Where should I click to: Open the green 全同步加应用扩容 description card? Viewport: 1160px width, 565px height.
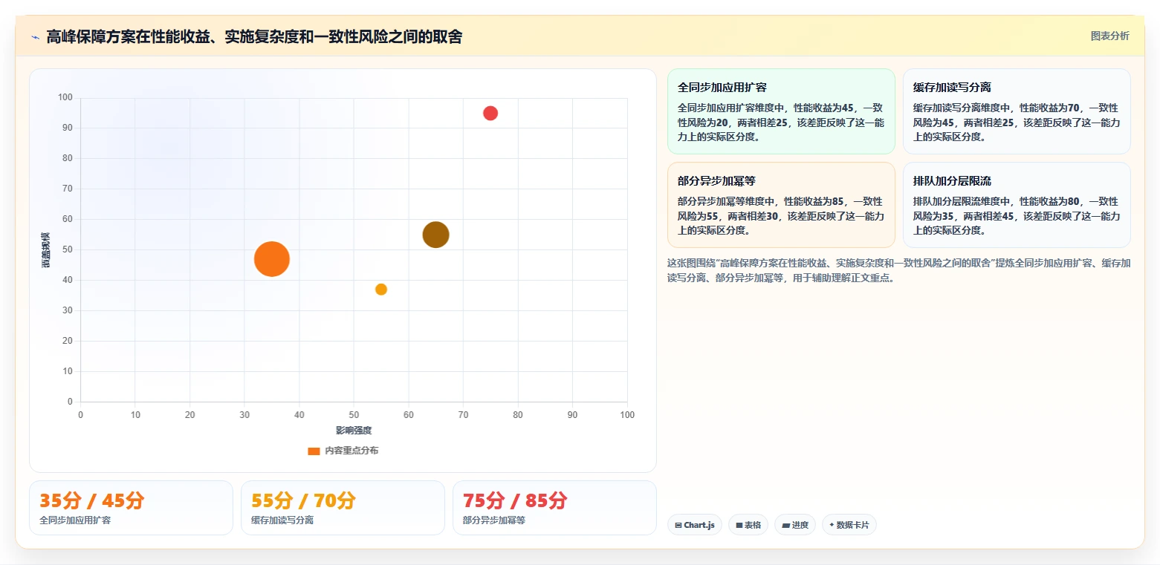point(781,111)
